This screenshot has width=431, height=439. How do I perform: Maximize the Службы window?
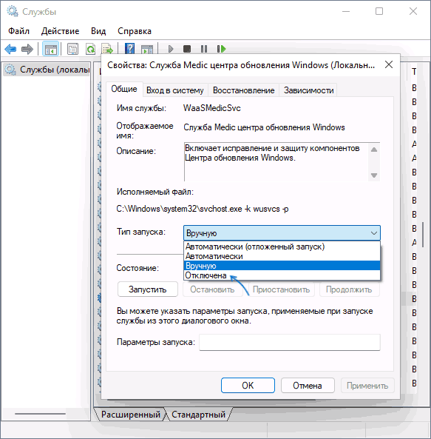point(379,11)
